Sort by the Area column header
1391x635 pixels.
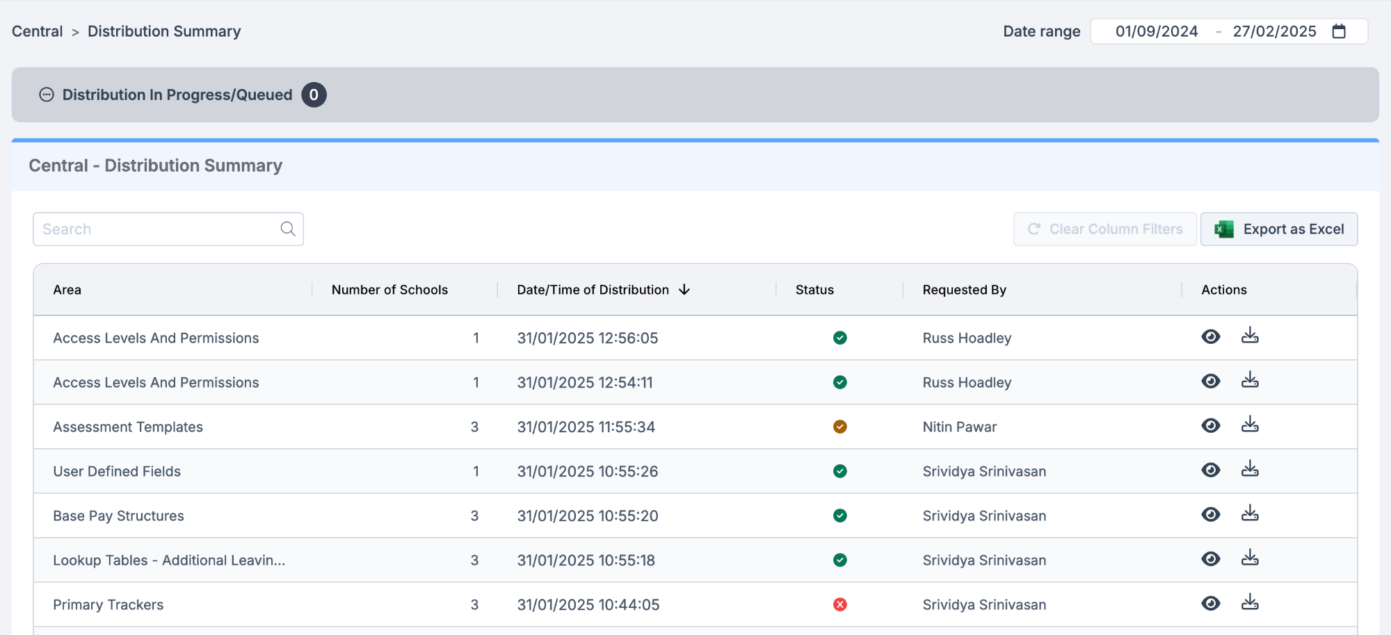click(67, 290)
